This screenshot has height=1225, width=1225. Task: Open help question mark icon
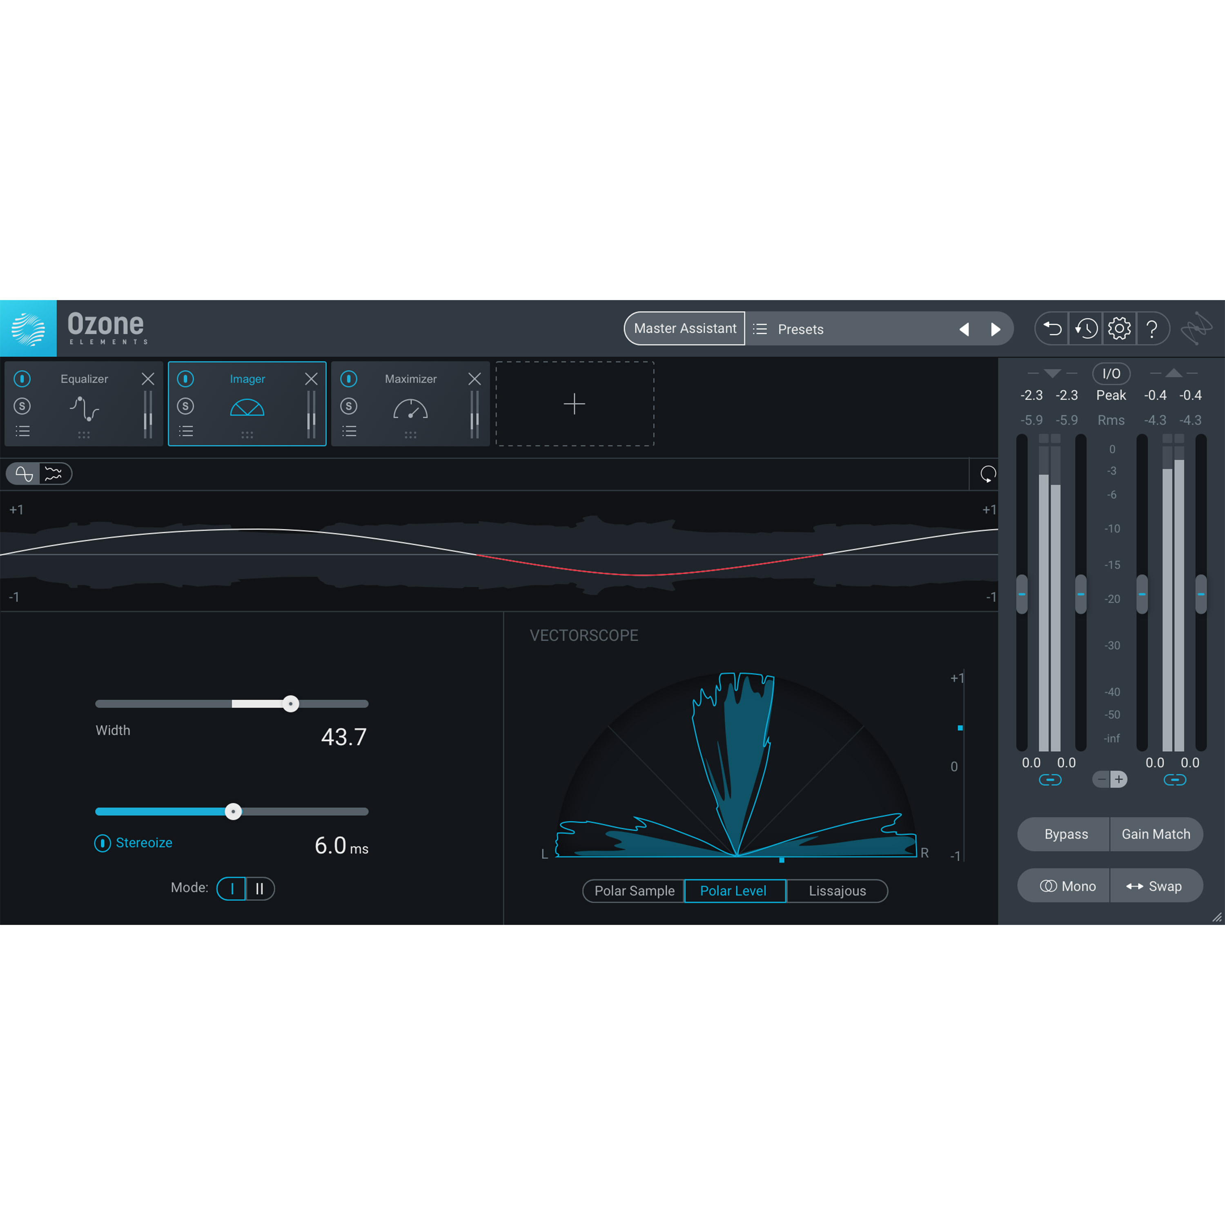pyautogui.click(x=1152, y=328)
